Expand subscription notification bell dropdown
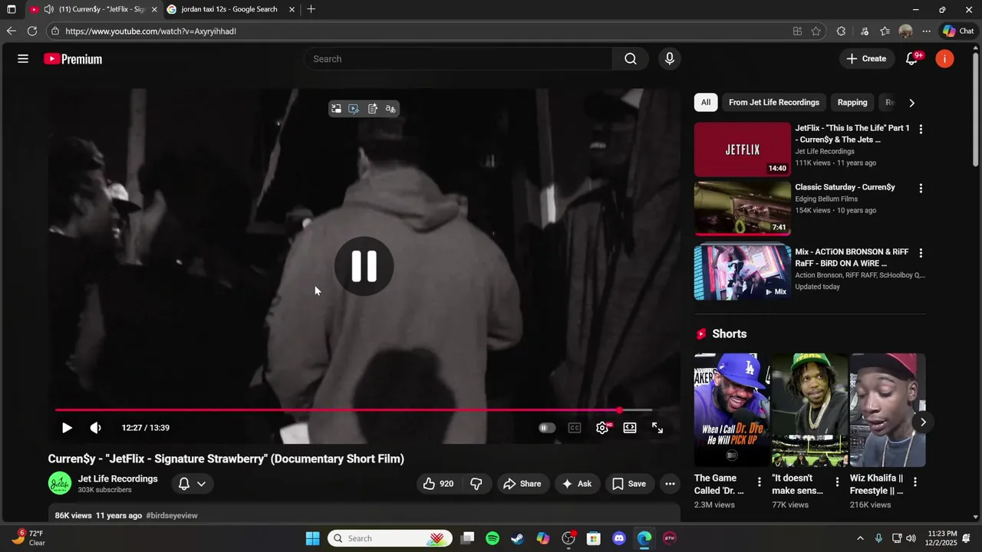Viewport: 982px width, 552px height. (192, 484)
